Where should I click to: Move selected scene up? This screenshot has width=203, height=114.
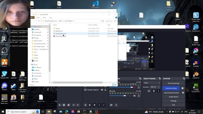pos(73,105)
